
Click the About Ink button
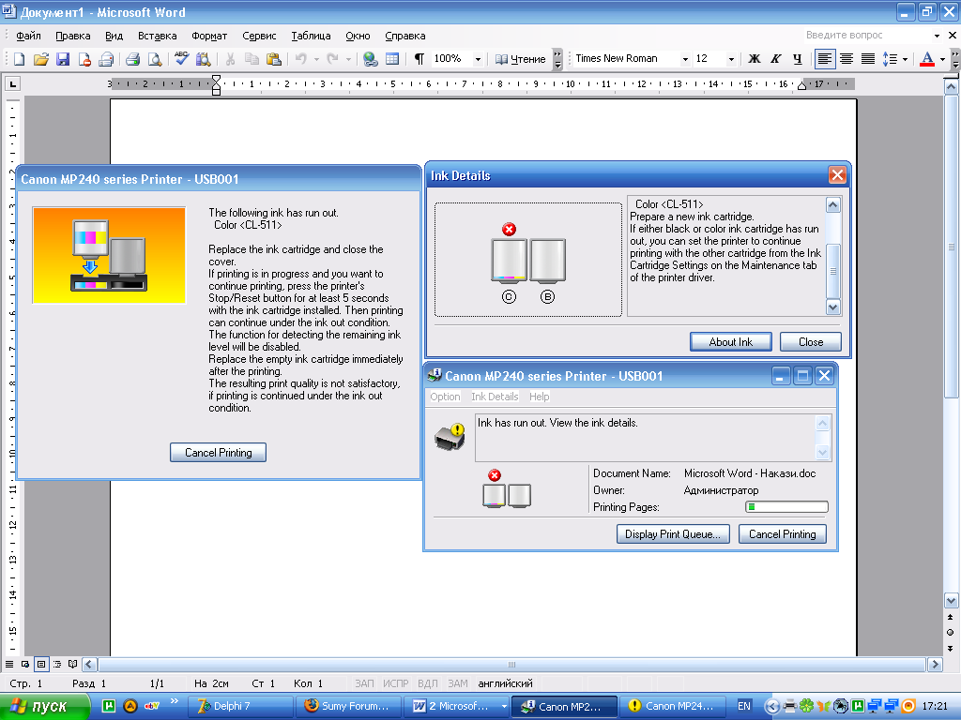pos(730,342)
